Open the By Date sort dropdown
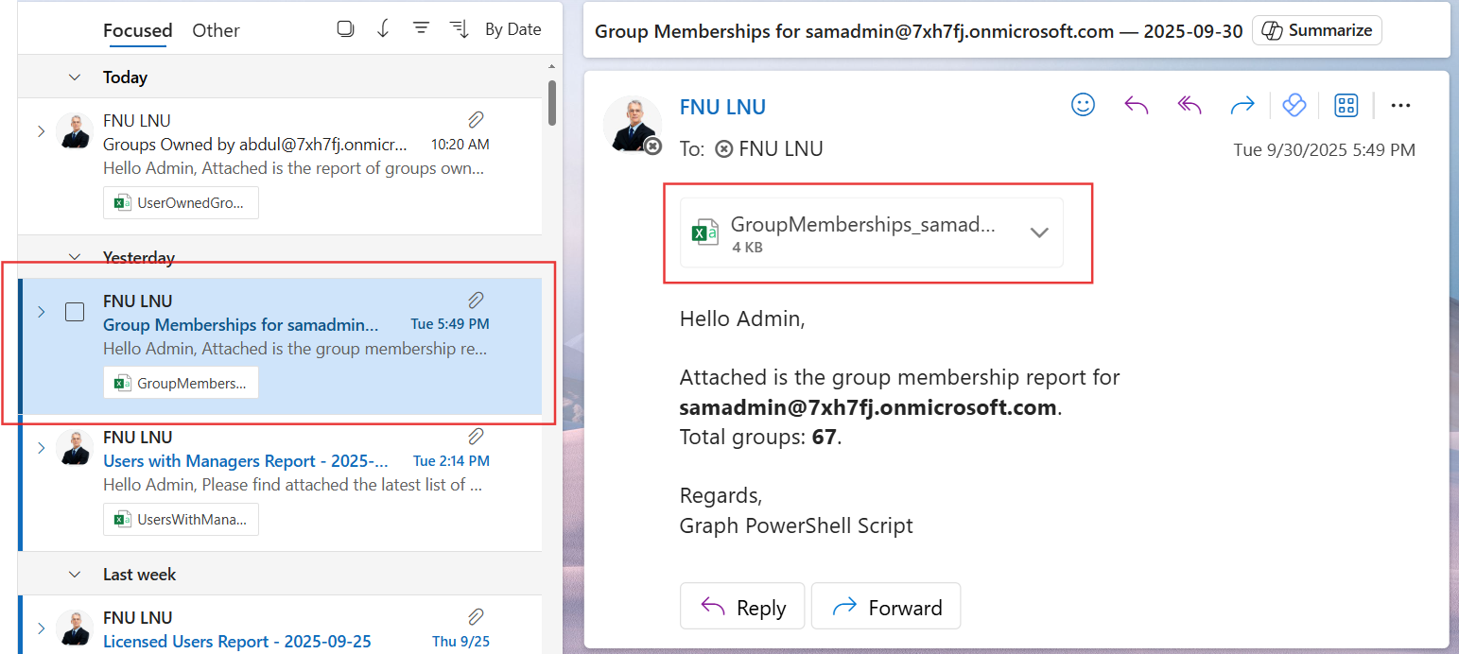 [512, 29]
